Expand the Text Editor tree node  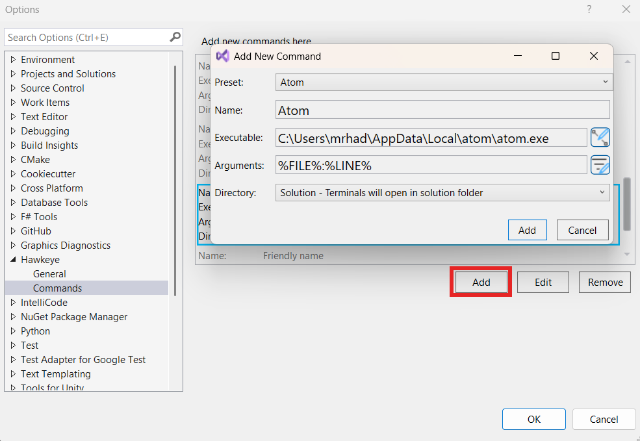pyautogui.click(x=13, y=117)
